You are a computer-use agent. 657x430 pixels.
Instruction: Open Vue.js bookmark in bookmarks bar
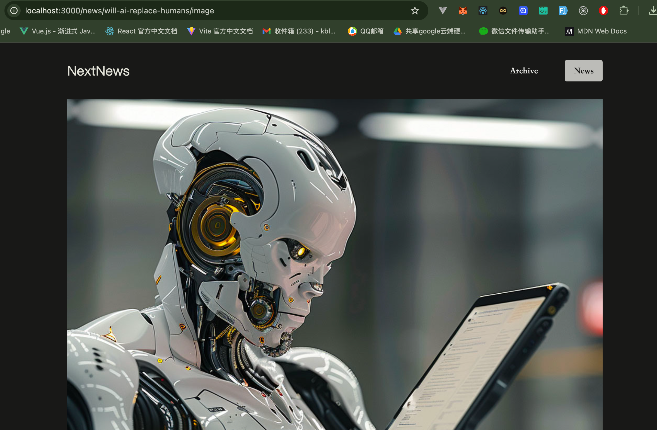click(x=58, y=31)
